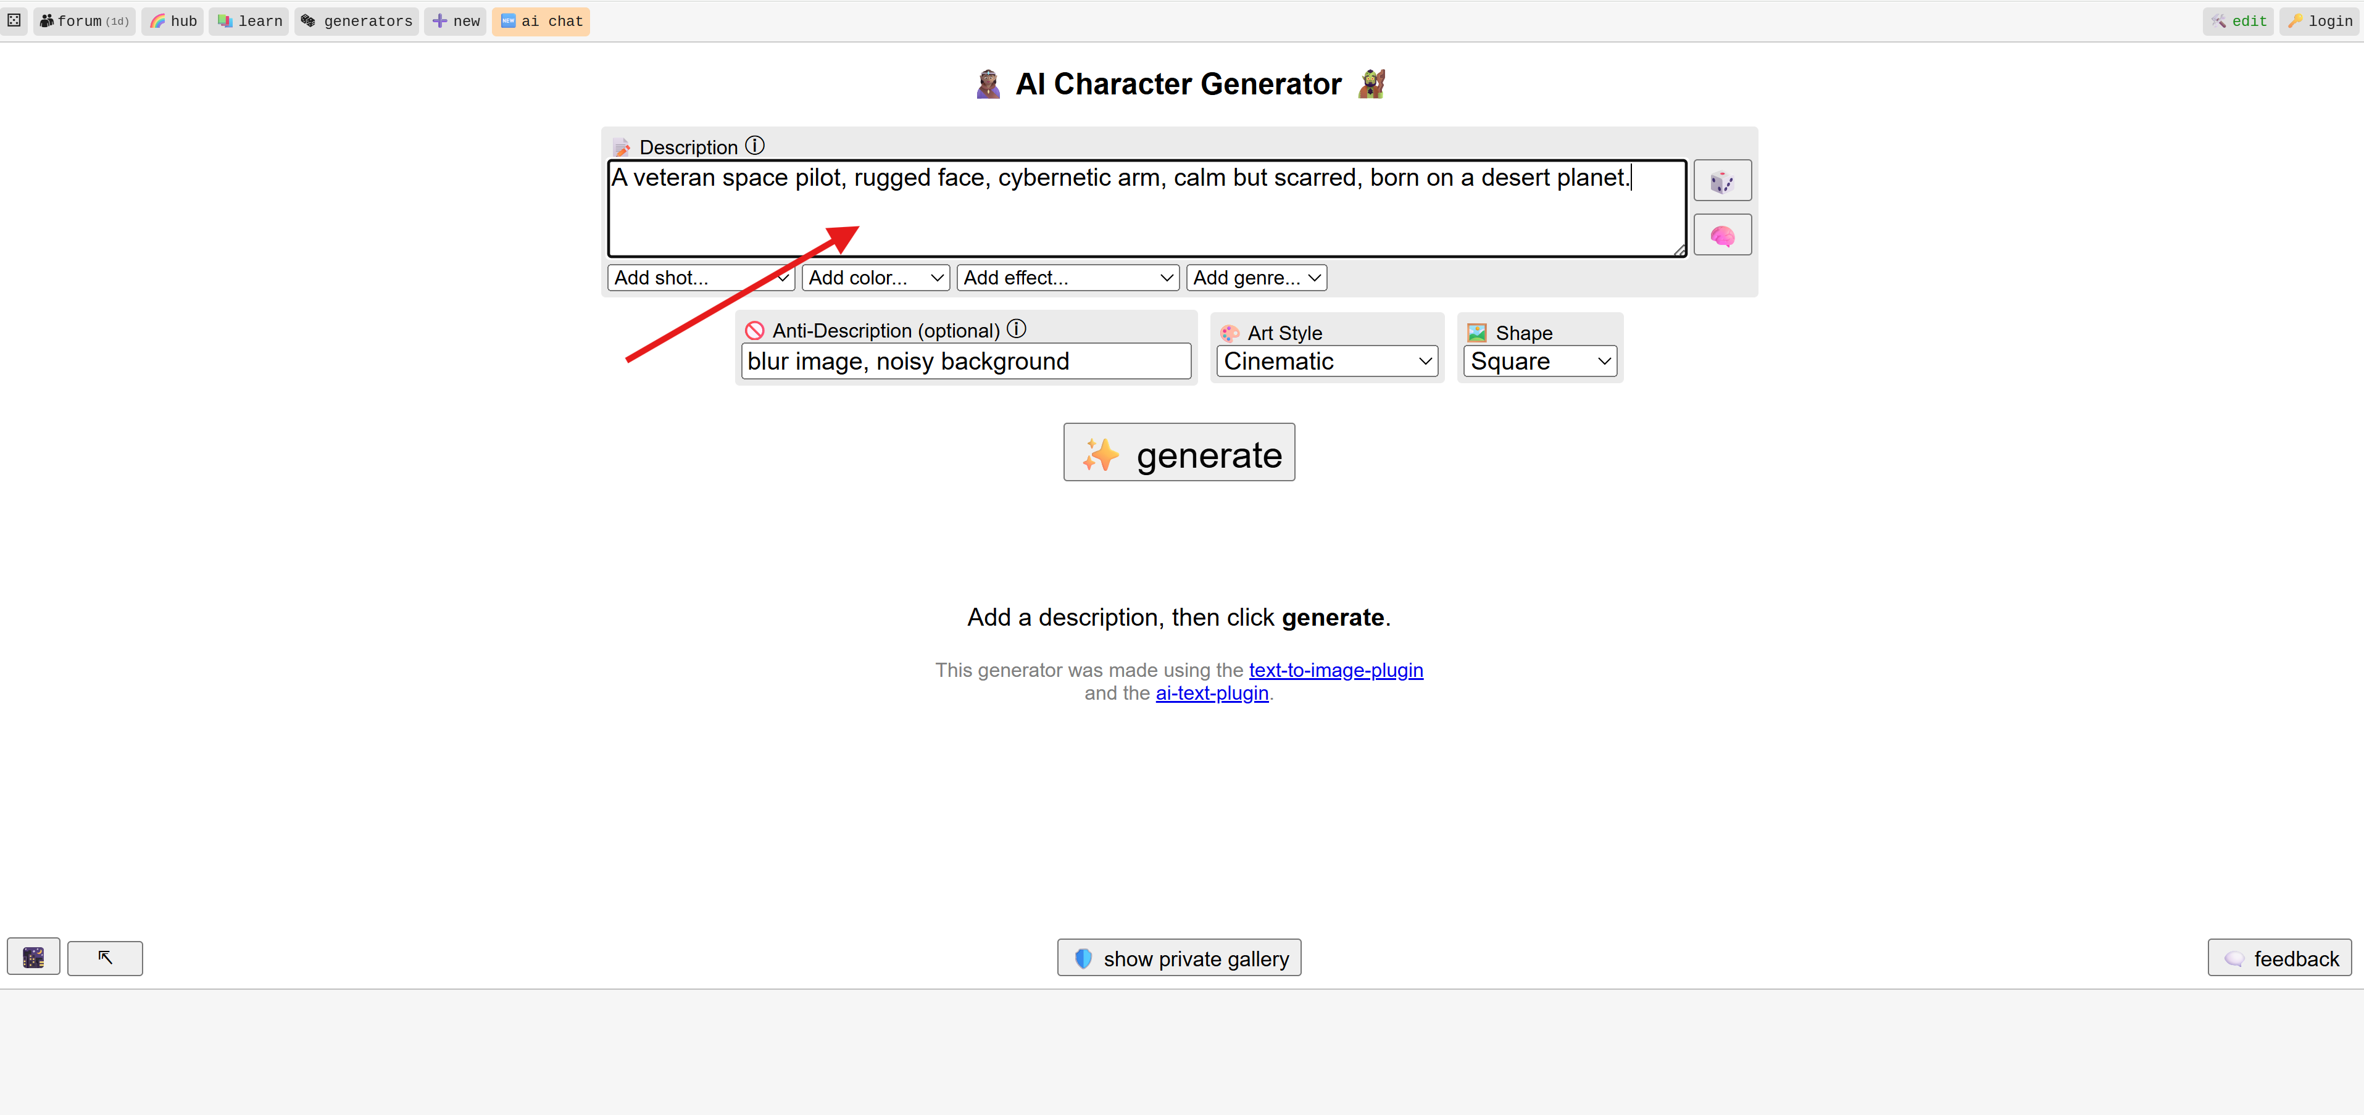Click the bottom-left purple image icon button
The height and width of the screenshot is (1115, 2364).
pos(34,957)
